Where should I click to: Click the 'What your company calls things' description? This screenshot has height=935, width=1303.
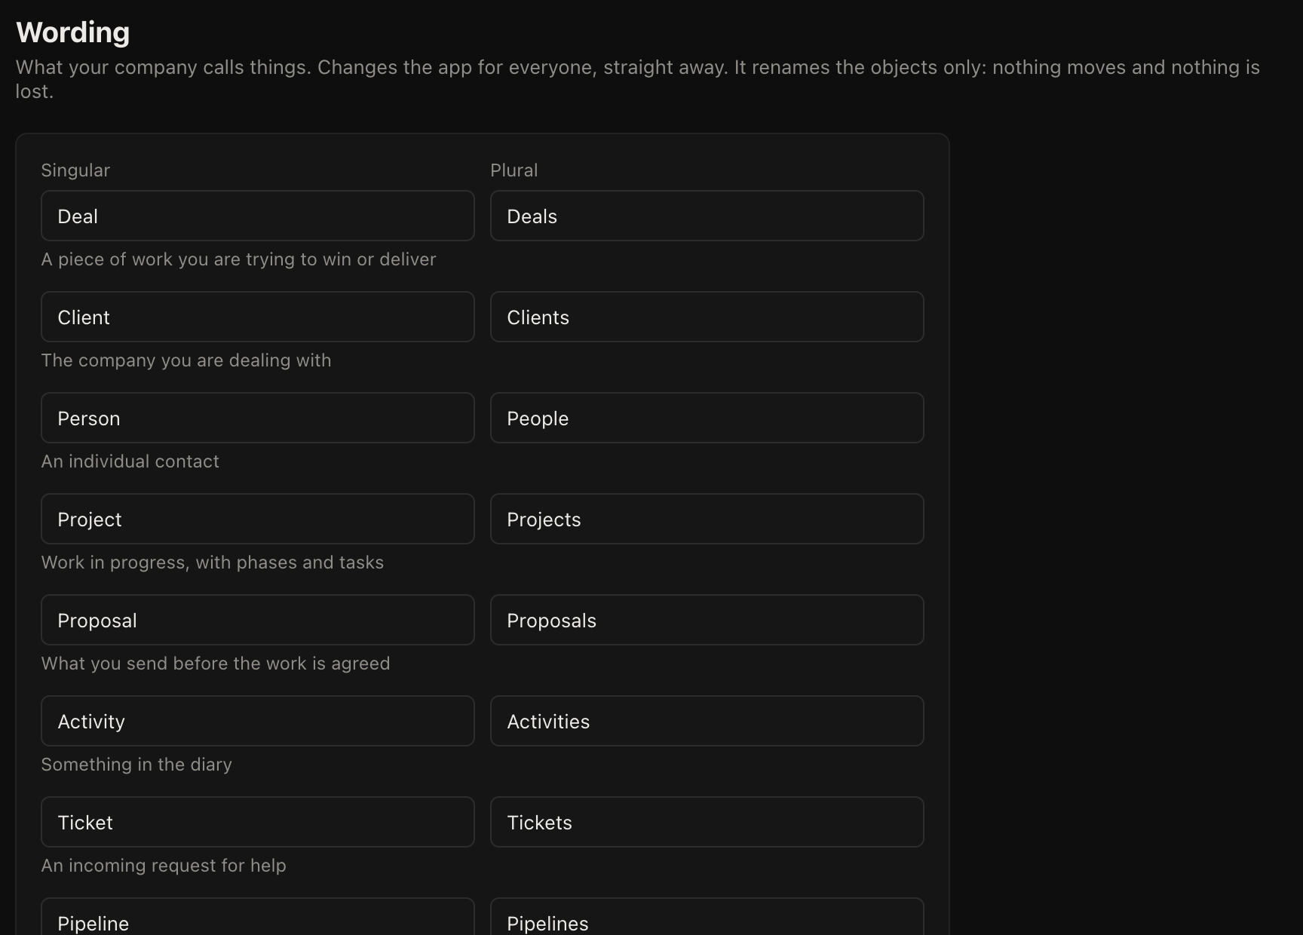click(638, 79)
